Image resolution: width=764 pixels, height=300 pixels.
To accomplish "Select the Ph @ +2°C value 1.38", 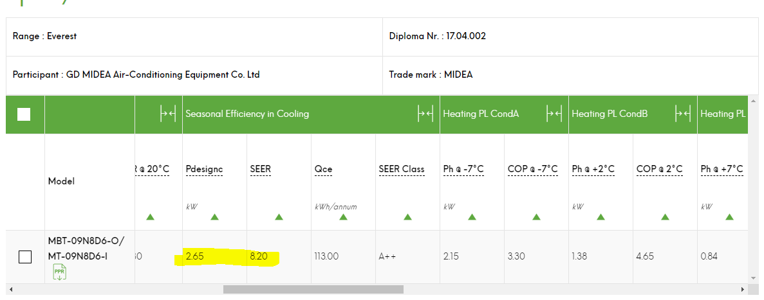I will 579,256.
